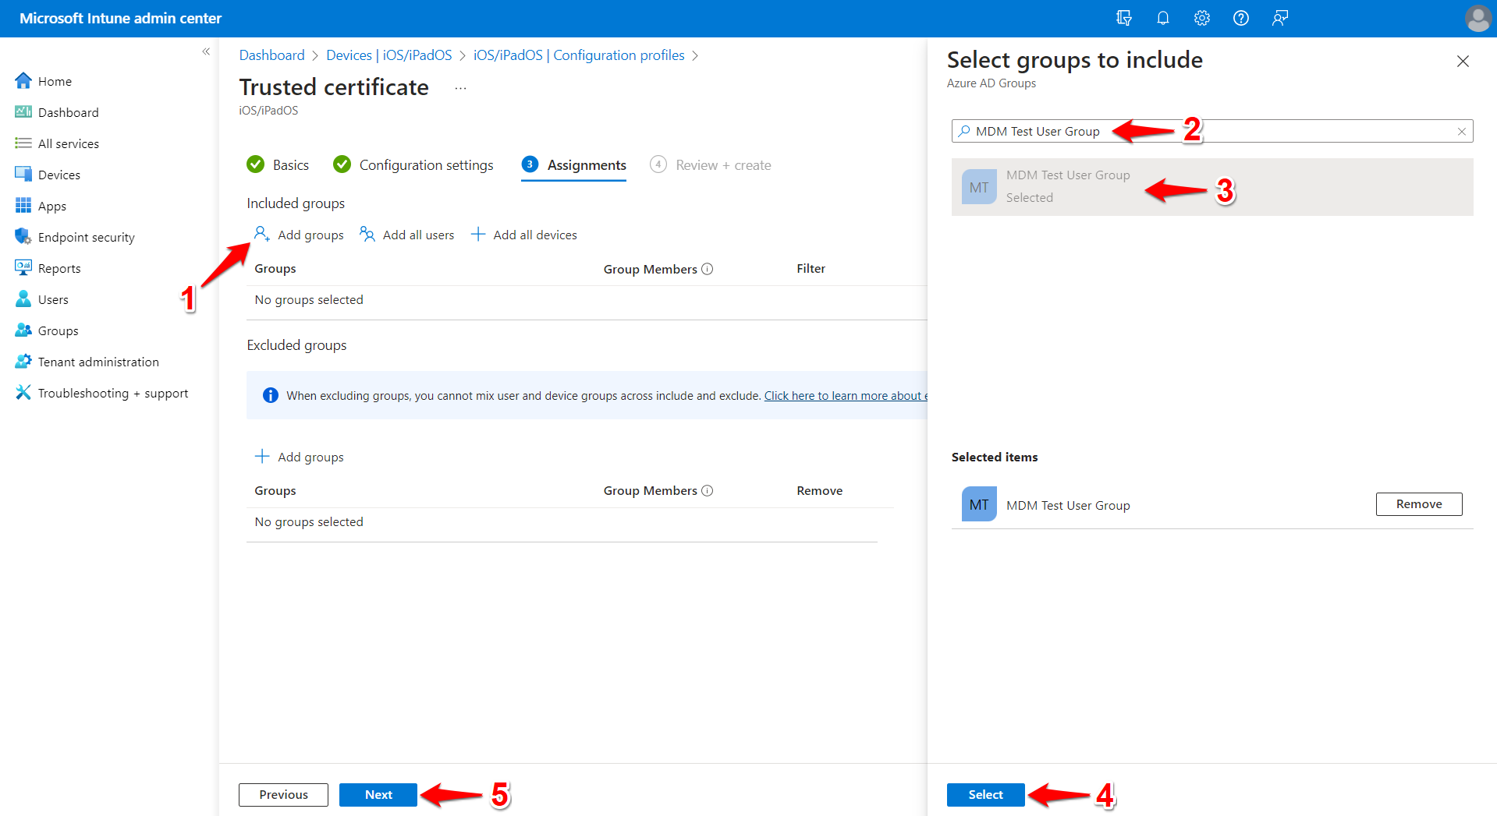
Task: Open the feedback icon in header
Action: (x=1279, y=18)
